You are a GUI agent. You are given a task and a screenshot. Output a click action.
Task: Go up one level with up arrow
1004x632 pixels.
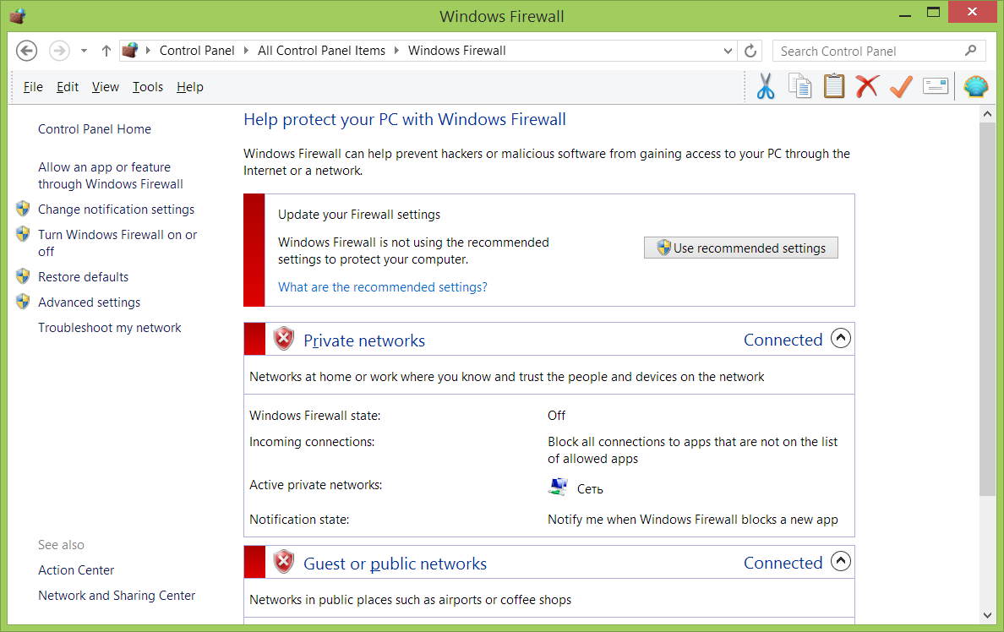106,51
